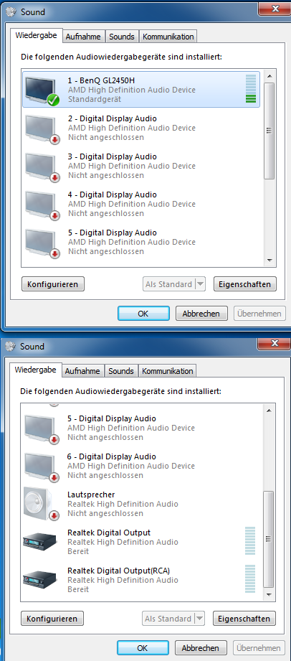
Task: Click the 'Standardgerät' status text
Action: (x=95, y=100)
